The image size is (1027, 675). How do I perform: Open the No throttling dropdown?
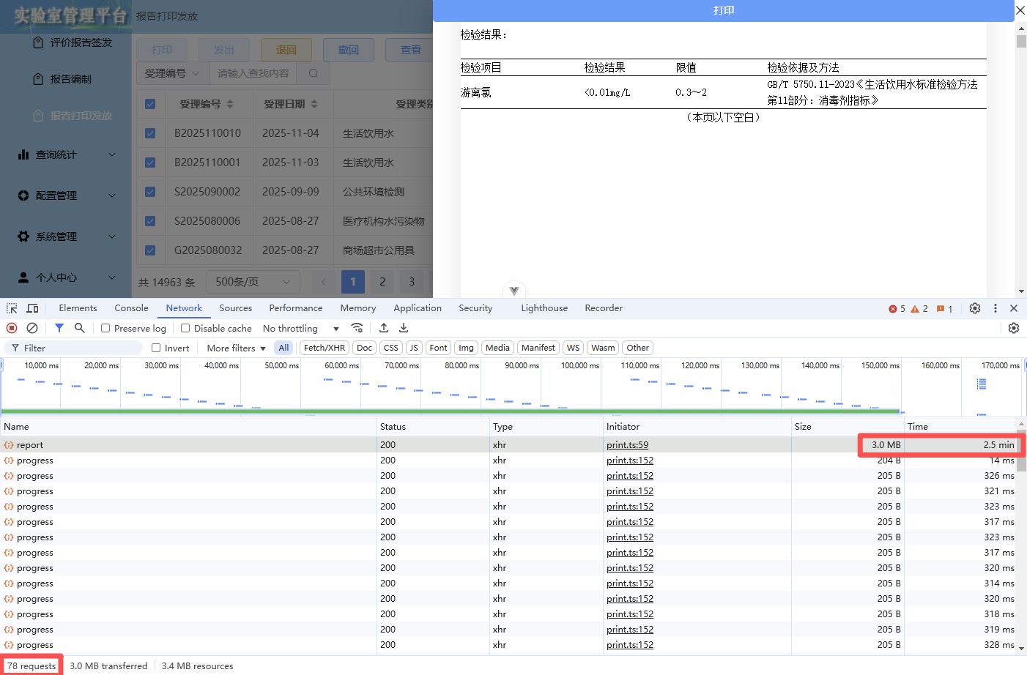(x=300, y=328)
